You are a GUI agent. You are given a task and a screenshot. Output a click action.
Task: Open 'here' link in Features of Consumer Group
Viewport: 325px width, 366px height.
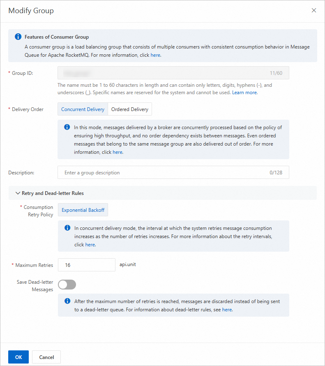(x=155, y=55)
